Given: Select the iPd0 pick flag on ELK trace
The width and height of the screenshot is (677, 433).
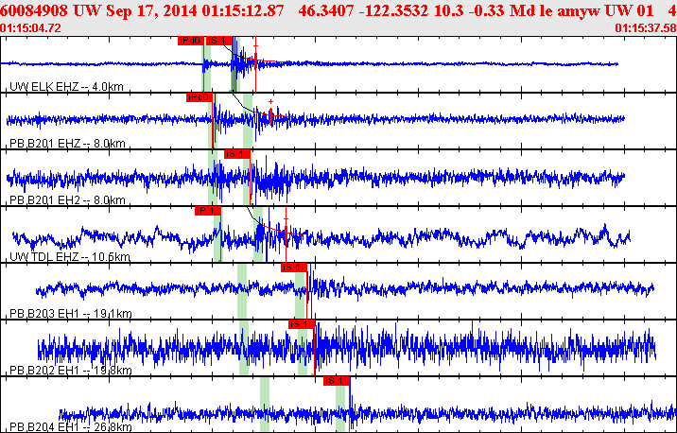Looking at the screenshot, I should [x=190, y=41].
